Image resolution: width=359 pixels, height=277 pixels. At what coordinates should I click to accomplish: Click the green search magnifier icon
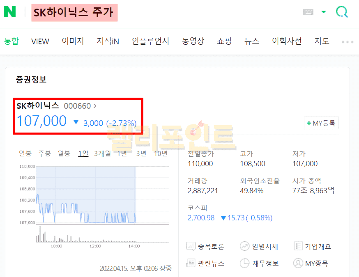point(342,12)
